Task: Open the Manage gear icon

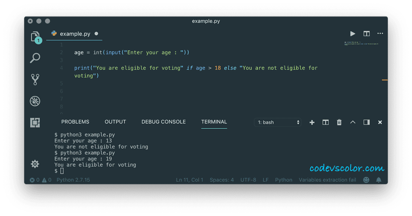Action: [35, 164]
